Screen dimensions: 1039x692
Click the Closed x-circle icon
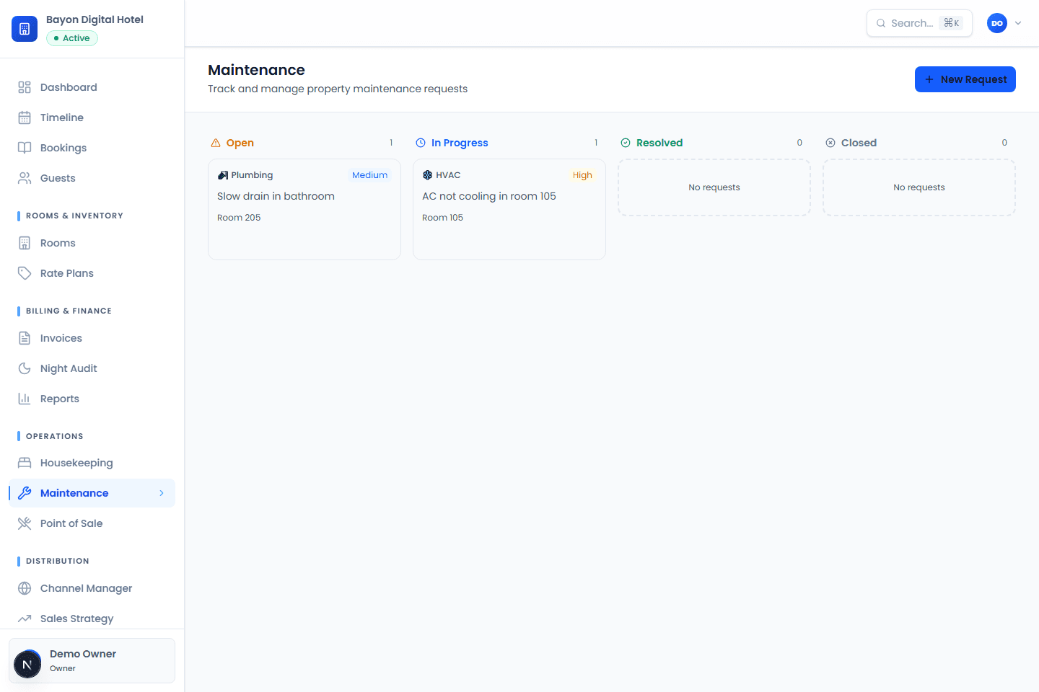coord(830,143)
